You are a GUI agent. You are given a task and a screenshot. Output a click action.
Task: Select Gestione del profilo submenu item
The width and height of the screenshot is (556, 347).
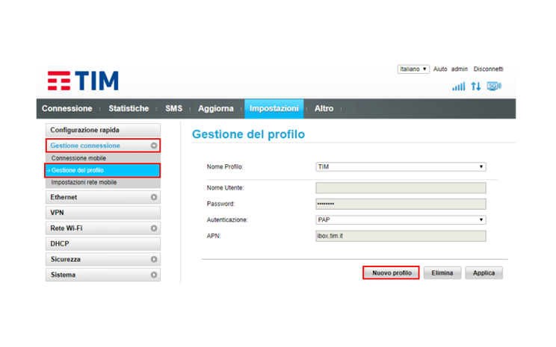point(102,170)
